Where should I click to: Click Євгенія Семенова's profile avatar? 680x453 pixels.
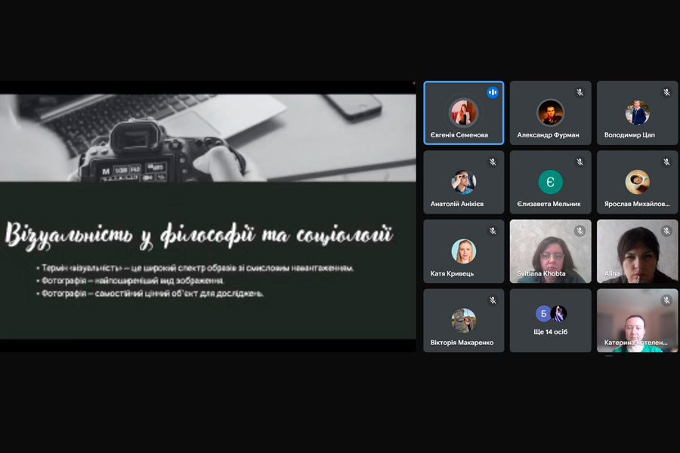point(464,112)
